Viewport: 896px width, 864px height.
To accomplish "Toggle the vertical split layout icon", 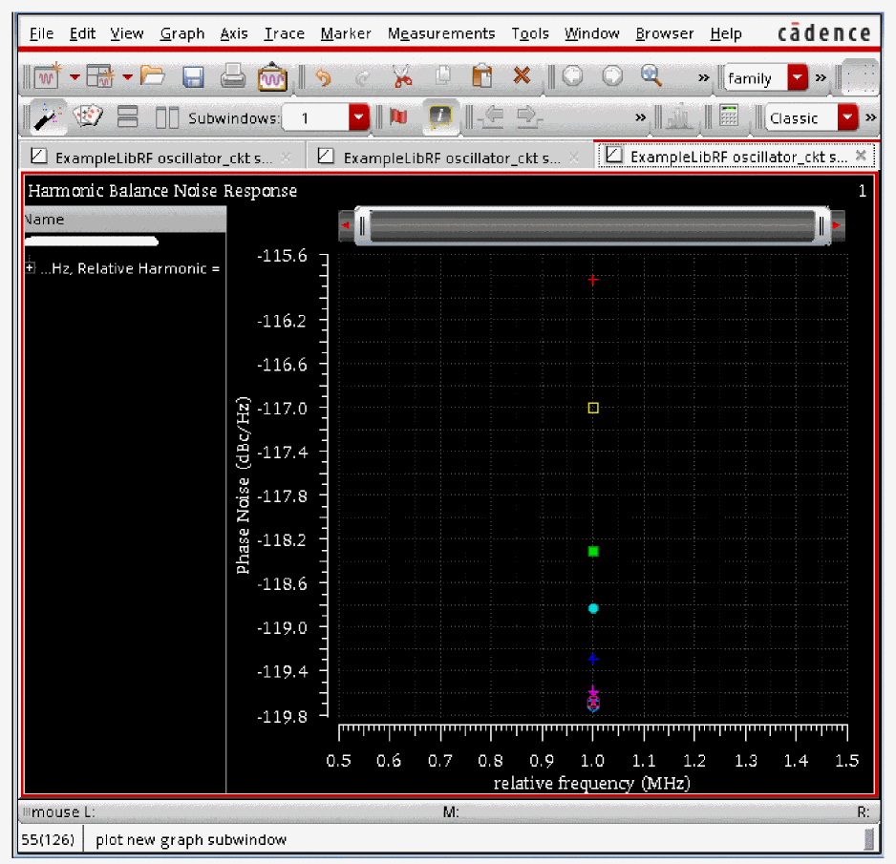I will point(167,117).
